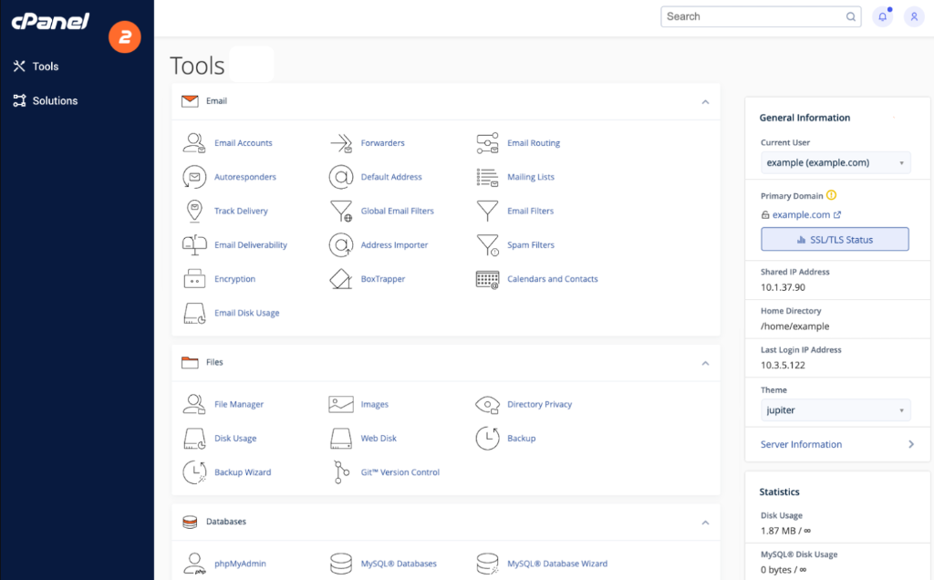Open the MySQL Database Wizard icon
934x580 pixels.
tap(487, 564)
